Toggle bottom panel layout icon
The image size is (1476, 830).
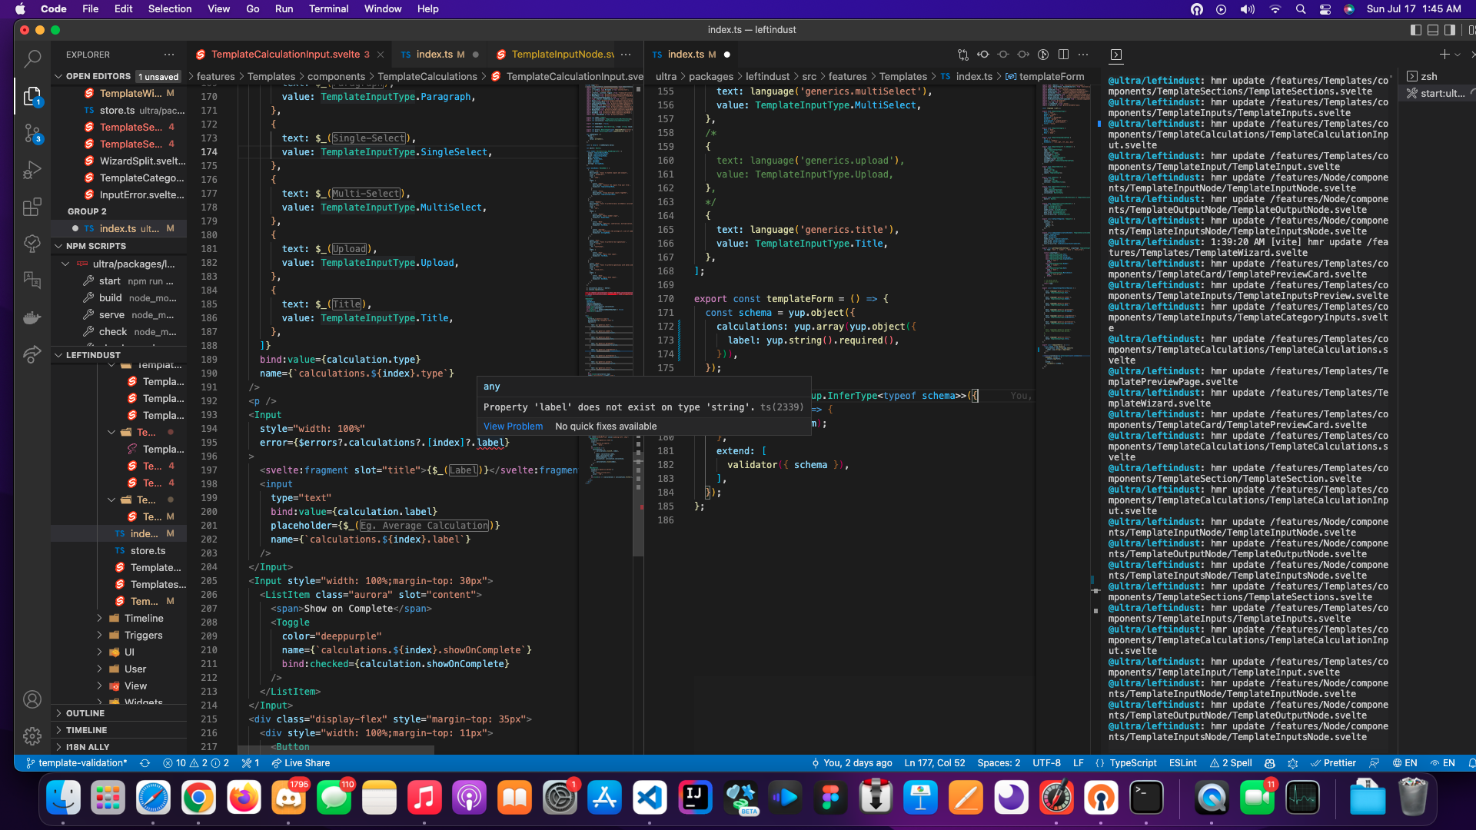coord(1433,30)
